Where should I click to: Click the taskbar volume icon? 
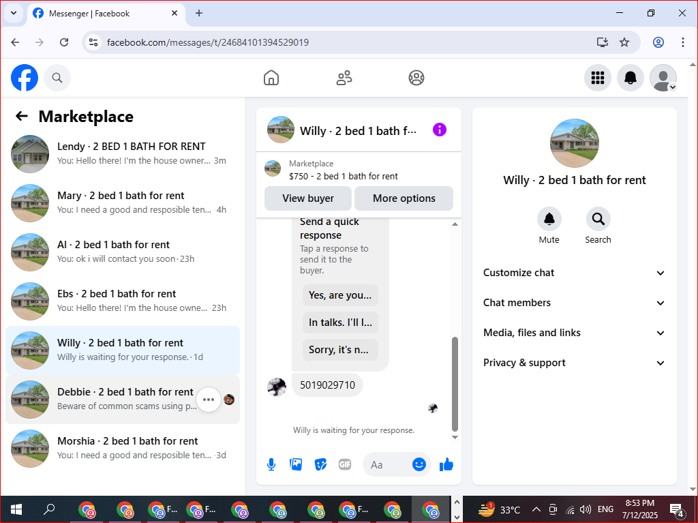tap(585, 509)
